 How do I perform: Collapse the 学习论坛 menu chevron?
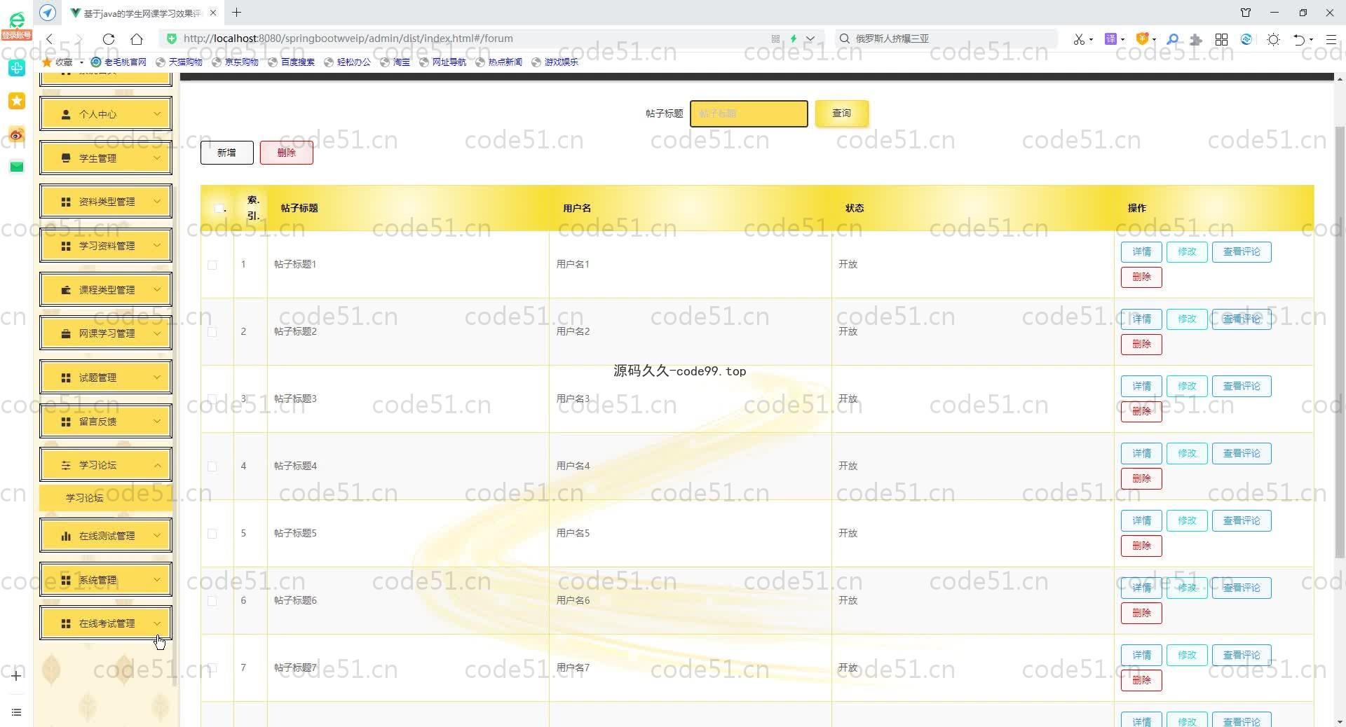tap(157, 465)
